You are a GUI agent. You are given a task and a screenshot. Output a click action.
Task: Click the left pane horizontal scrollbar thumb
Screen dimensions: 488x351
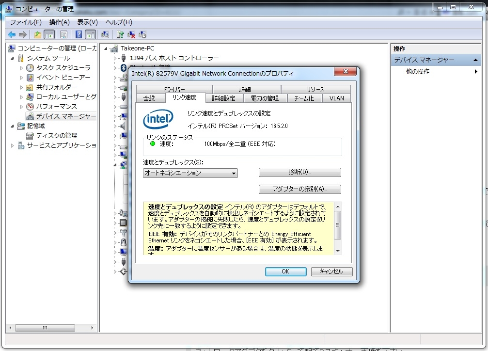click(45, 328)
